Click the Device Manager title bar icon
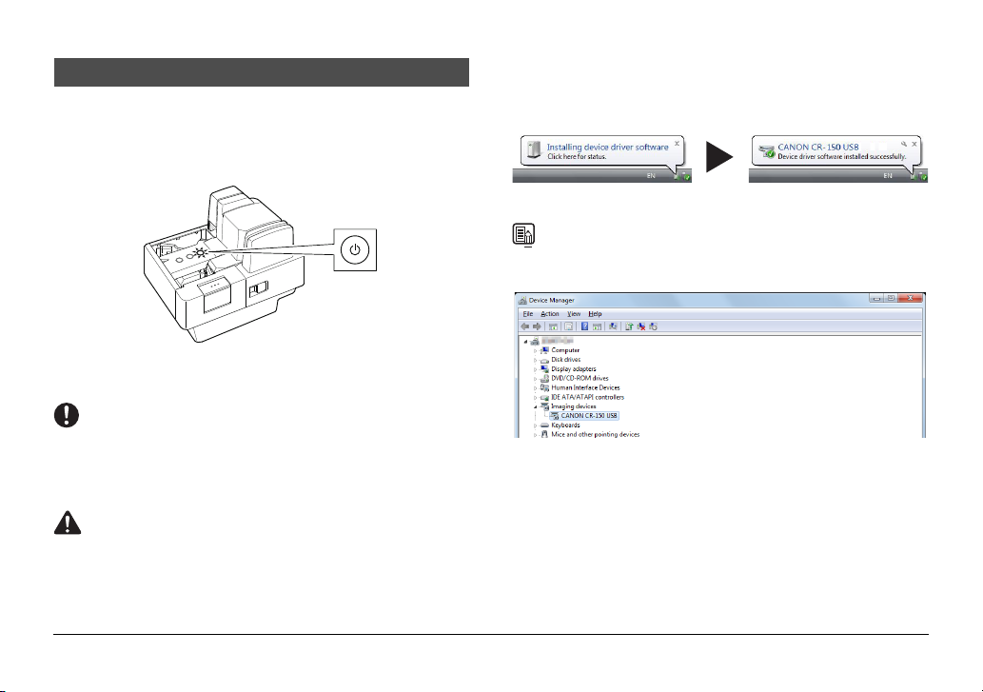Image resolution: width=983 pixels, height=692 pixels. coord(522,300)
